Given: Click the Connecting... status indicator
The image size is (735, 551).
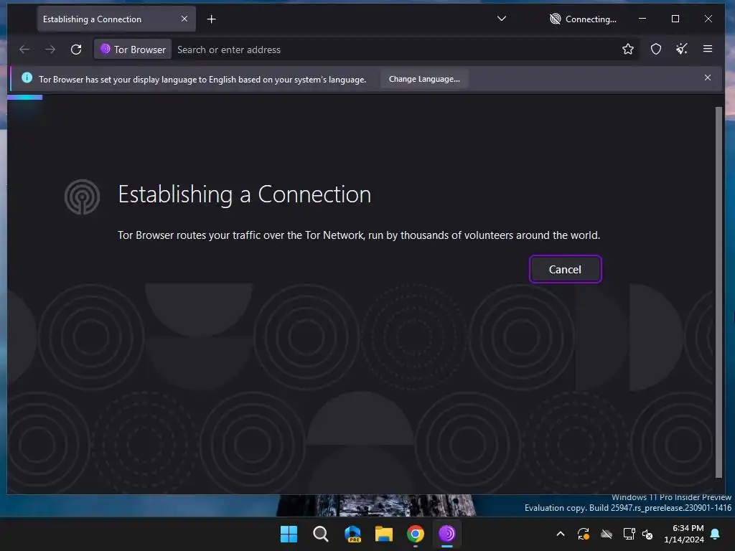Looking at the screenshot, I should (583, 19).
